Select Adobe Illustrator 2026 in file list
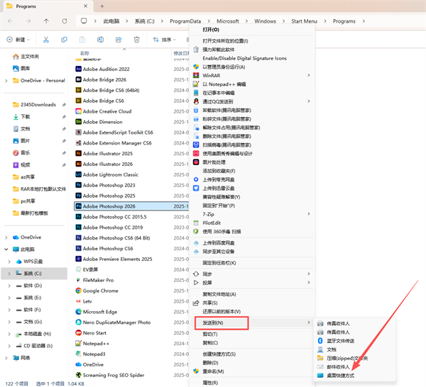Image resolution: width=426 pixels, height=387 pixels. 108,164
